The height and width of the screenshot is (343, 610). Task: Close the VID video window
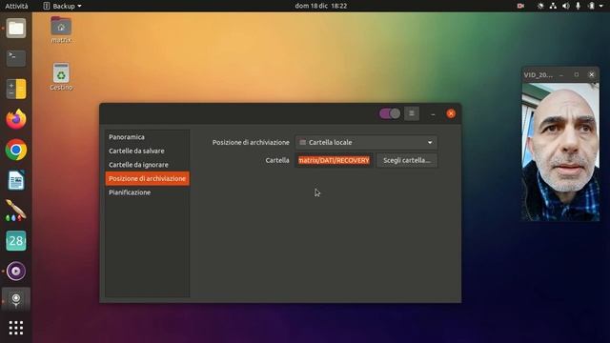[x=591, y=74]
